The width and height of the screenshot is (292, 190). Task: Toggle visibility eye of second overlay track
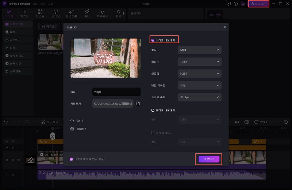[13, 147]
